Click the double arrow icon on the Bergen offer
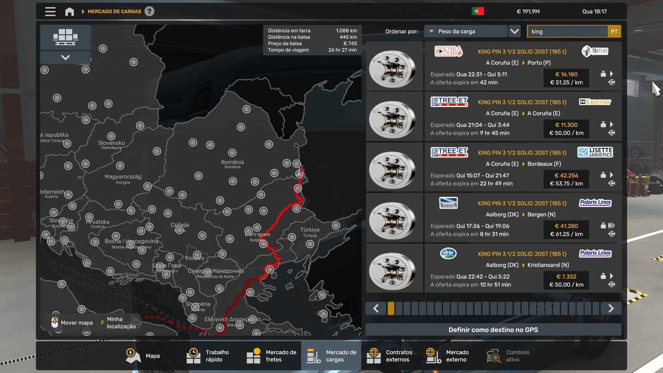 pos(612,226)
